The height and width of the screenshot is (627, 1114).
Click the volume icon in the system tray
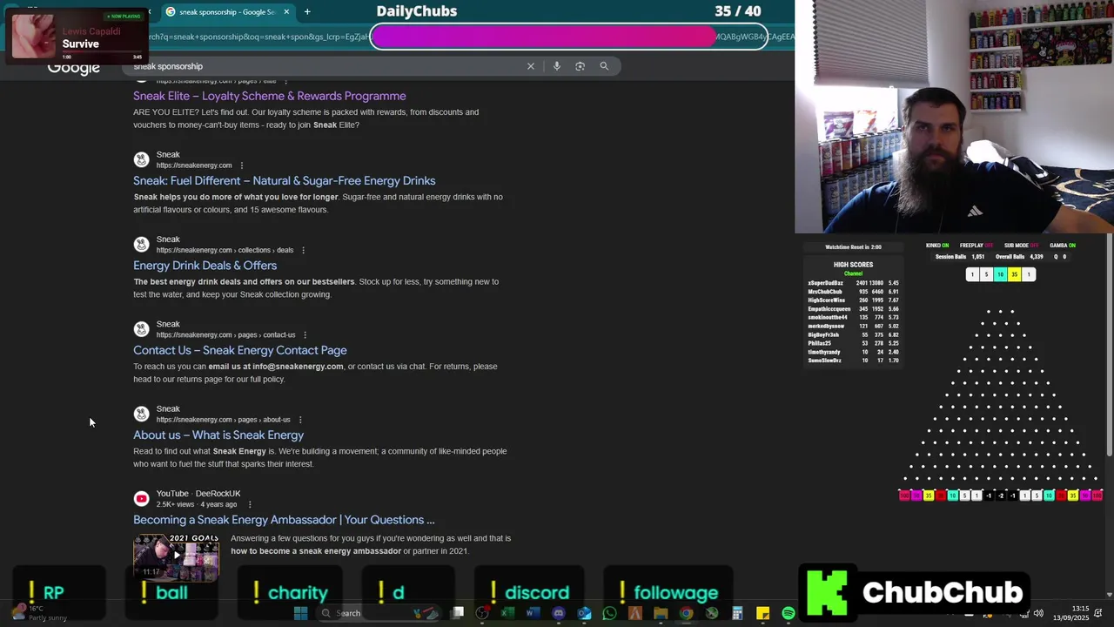[1038, 613]
